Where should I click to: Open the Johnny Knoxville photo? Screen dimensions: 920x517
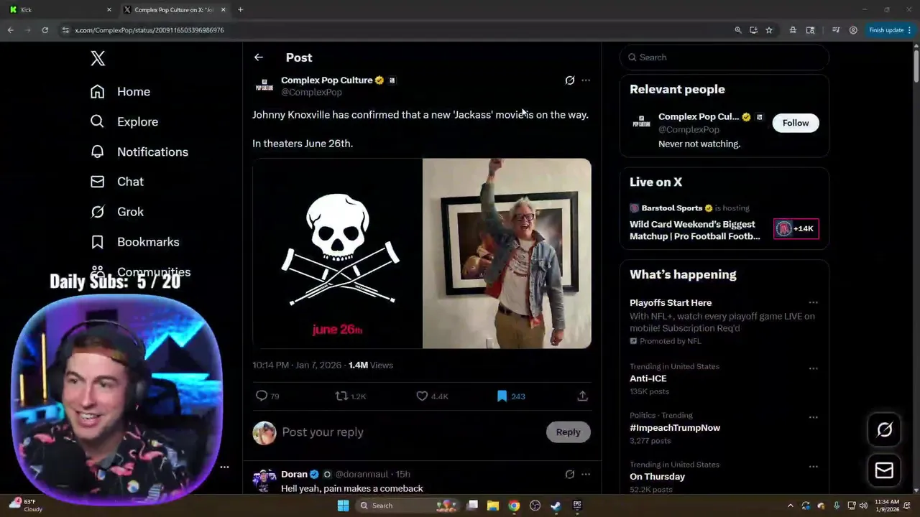click(x=507, y=253)
